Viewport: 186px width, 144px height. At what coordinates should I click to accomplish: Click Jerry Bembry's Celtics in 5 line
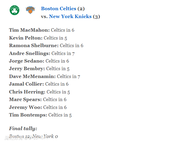[x=39, y=69]
